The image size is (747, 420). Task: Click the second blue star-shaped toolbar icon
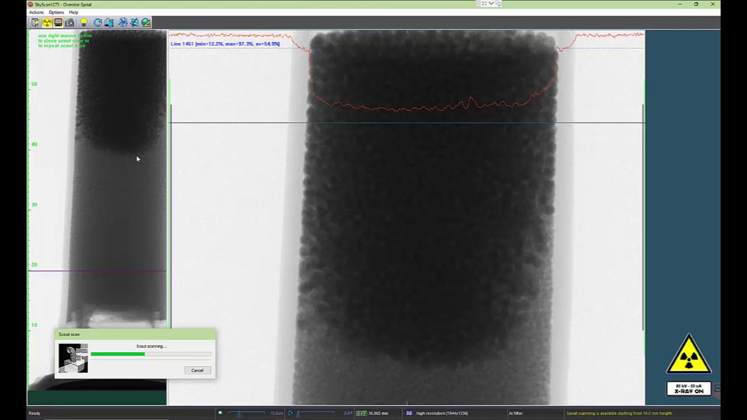pyautogui.click(x=134, y=23)
